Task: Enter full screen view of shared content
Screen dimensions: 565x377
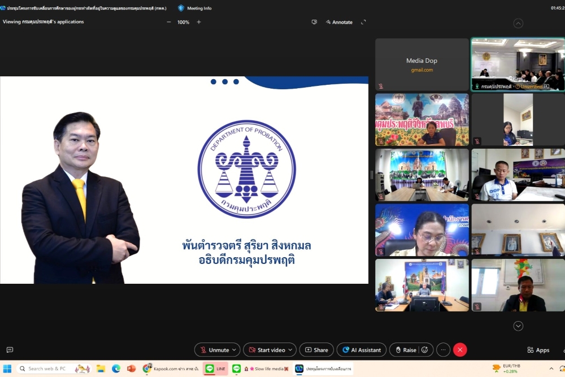Action: 363,22
